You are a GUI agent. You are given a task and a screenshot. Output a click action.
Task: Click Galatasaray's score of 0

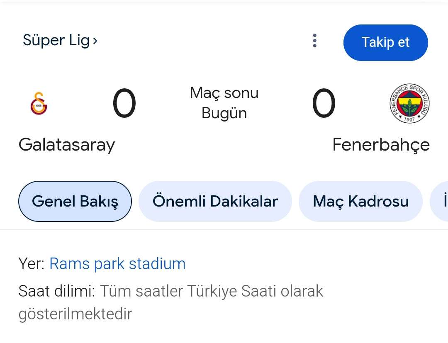click(x=124, y=104)
